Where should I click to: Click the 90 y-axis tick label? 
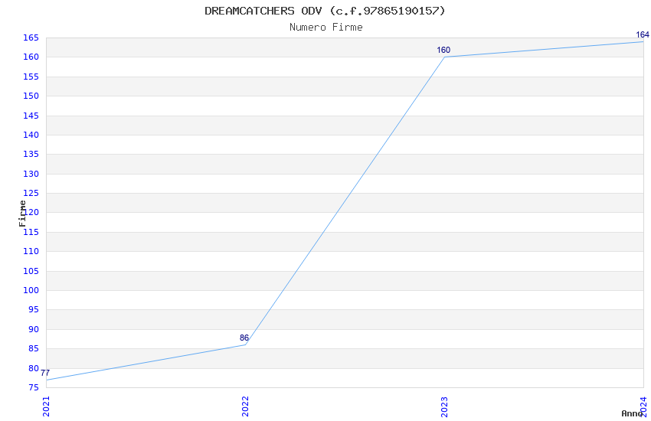pos(34,330)
